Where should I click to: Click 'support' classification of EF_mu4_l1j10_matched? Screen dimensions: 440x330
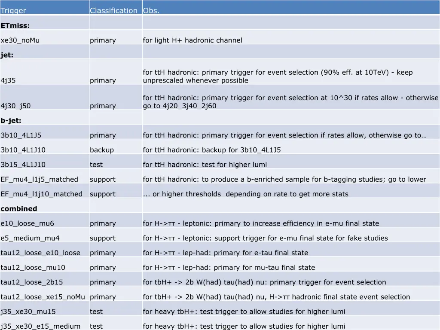[116, 190]
